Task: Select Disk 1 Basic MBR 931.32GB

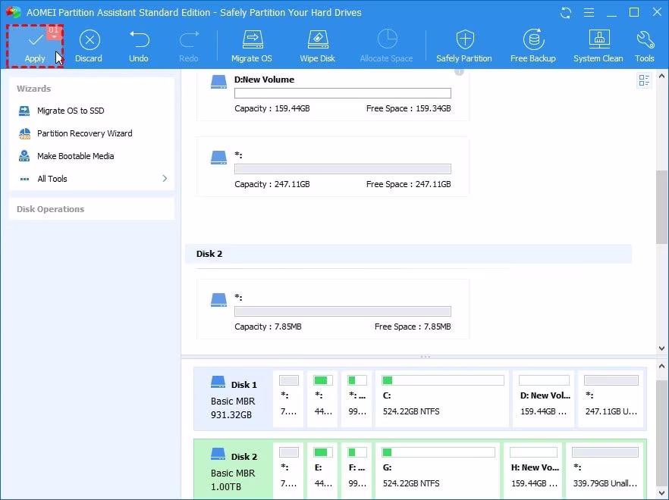Action: [x=234, y=399]
